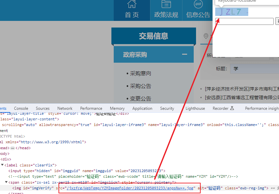This screenshot has width=279, height=194.
Task: Collapse the span imgclick node
Action: coord(7,182)
